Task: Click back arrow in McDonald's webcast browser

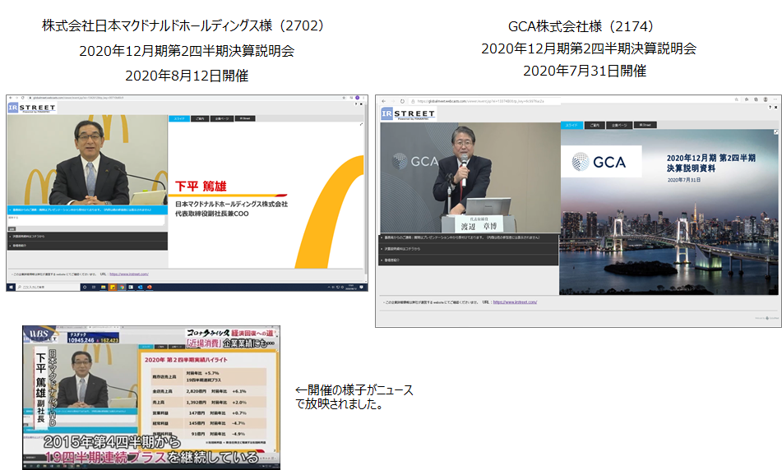Action: 11,98
